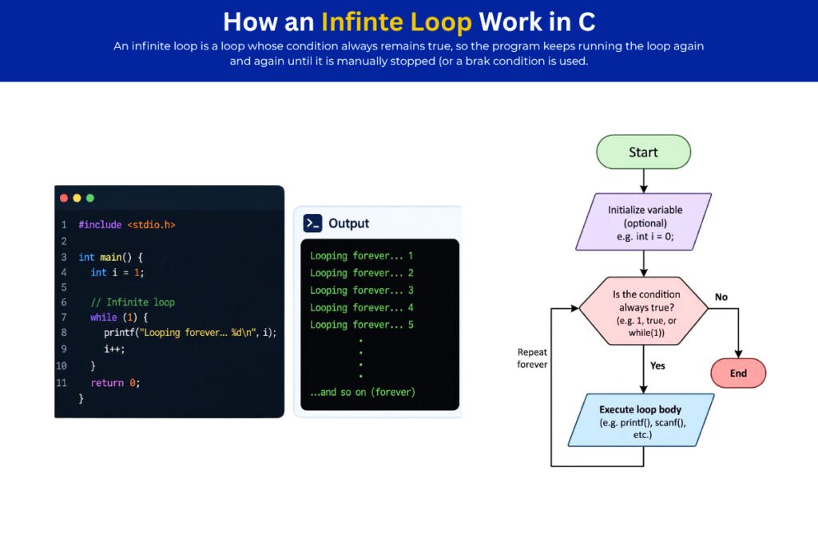Click the '// Infinite loop' comment

pyautogui.click(x=133, y=302)
